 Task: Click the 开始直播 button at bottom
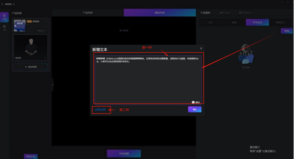124,154
